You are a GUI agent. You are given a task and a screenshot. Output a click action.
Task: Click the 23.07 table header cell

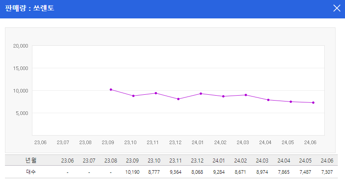tap(89, 161)
